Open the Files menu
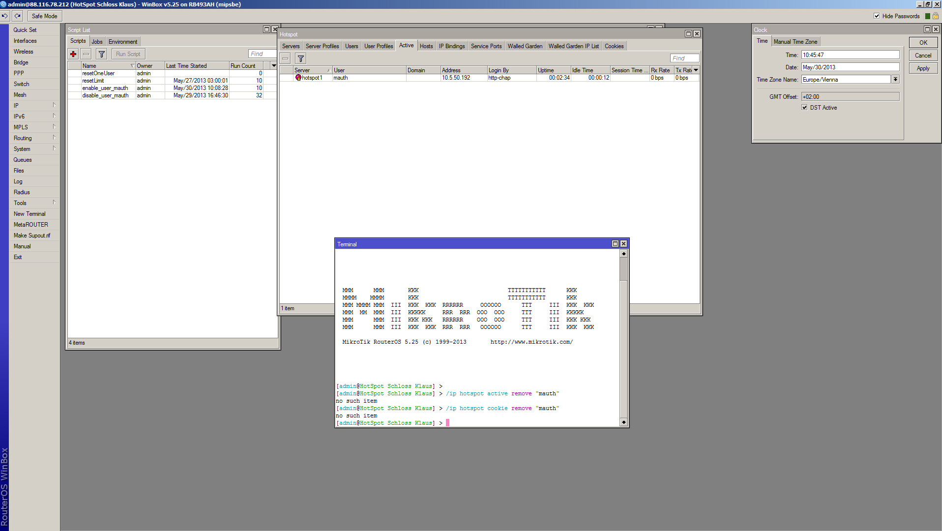 (x=34, y=171)
